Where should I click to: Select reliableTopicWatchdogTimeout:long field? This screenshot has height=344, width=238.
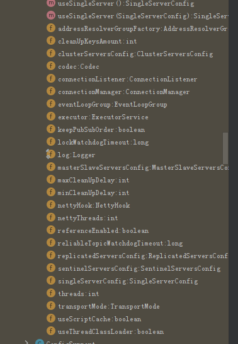[120, 243]
